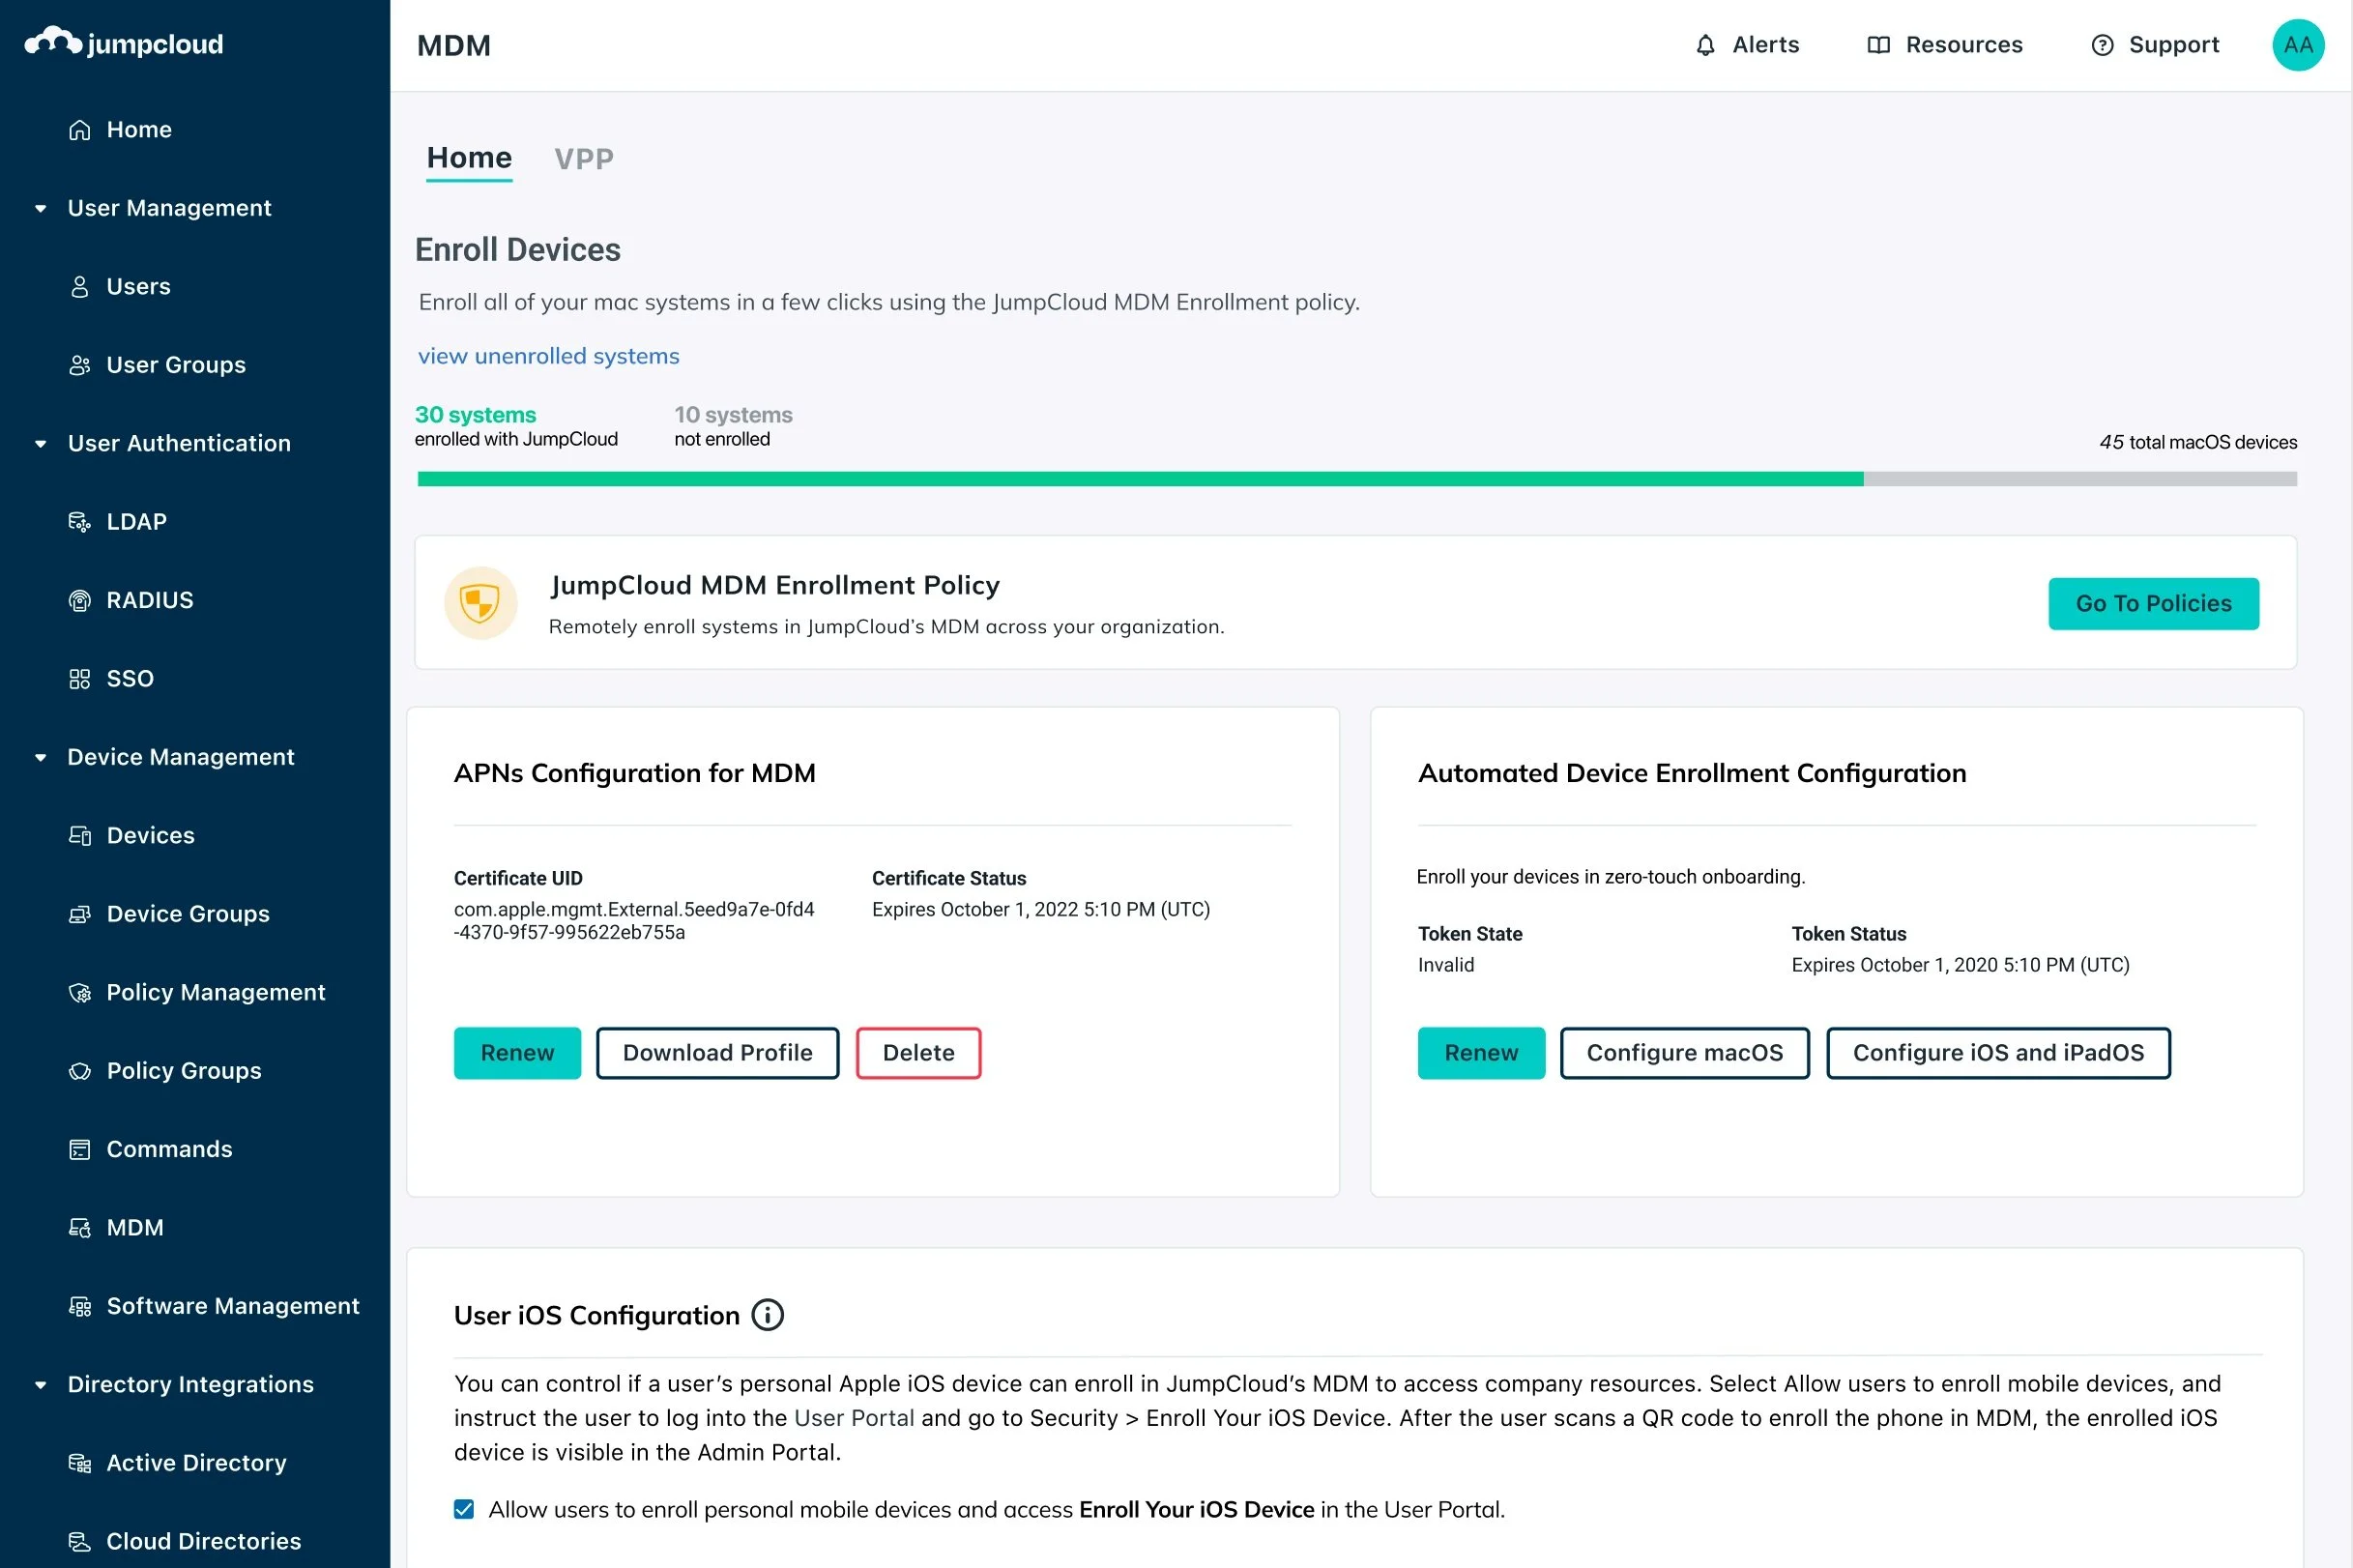
Task: Click Go To Policies button
Action: pos(2152,603)
